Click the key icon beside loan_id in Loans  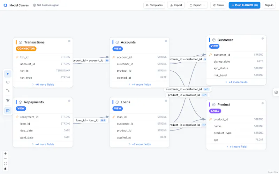click(x=114, y=117)
